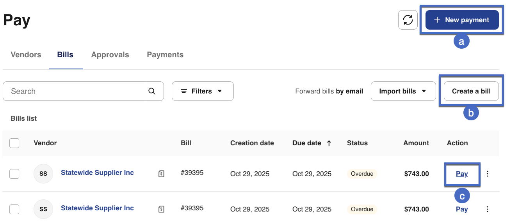Click the Create a bill button
The image size is (511, 222).
point(471,91)
